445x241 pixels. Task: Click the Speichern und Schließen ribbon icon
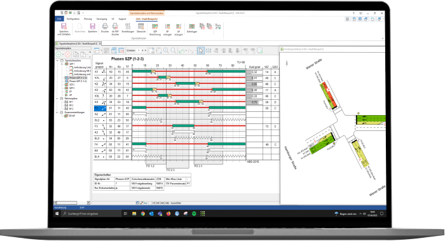click(64, 29)
